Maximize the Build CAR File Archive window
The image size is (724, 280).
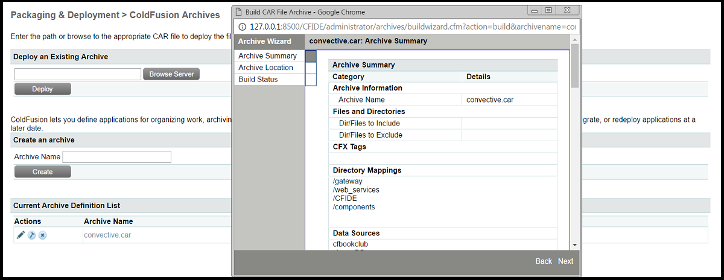click(548, 10)
